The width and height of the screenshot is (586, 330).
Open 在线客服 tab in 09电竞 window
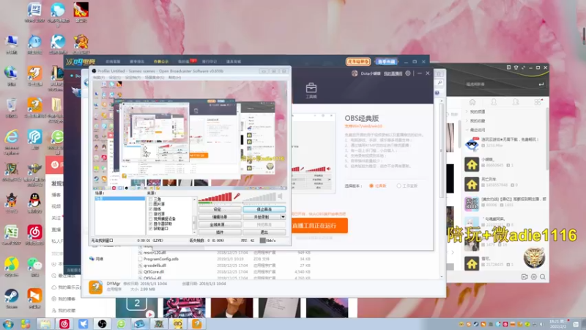[x=113, y=62]
